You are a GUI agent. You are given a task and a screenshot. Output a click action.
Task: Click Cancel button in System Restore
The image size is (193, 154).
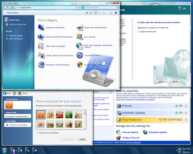[175, 81]
